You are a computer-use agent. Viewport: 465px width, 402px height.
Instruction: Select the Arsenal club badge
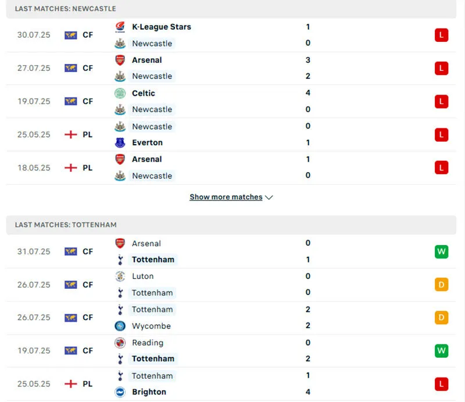point(120,60)
